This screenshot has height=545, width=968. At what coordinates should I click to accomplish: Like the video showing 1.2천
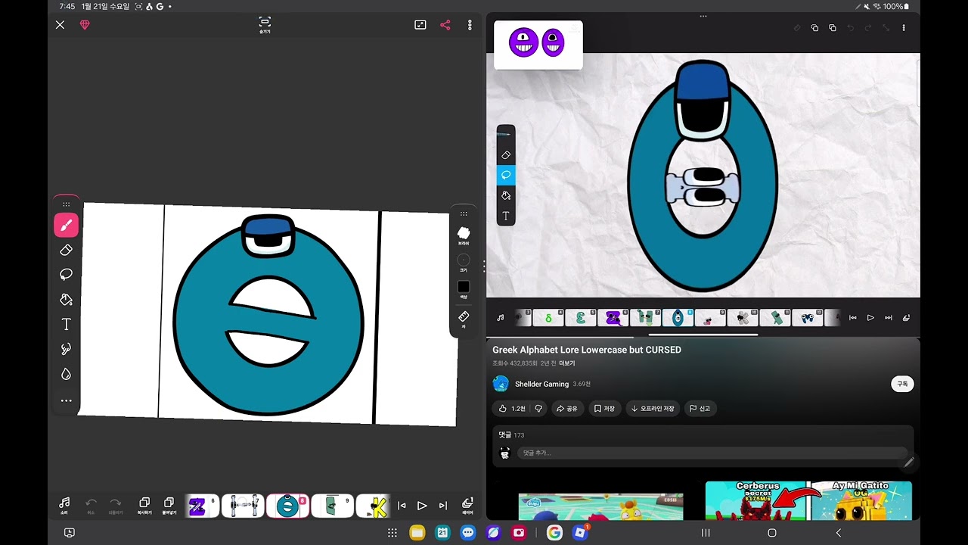tap(511, 409)
